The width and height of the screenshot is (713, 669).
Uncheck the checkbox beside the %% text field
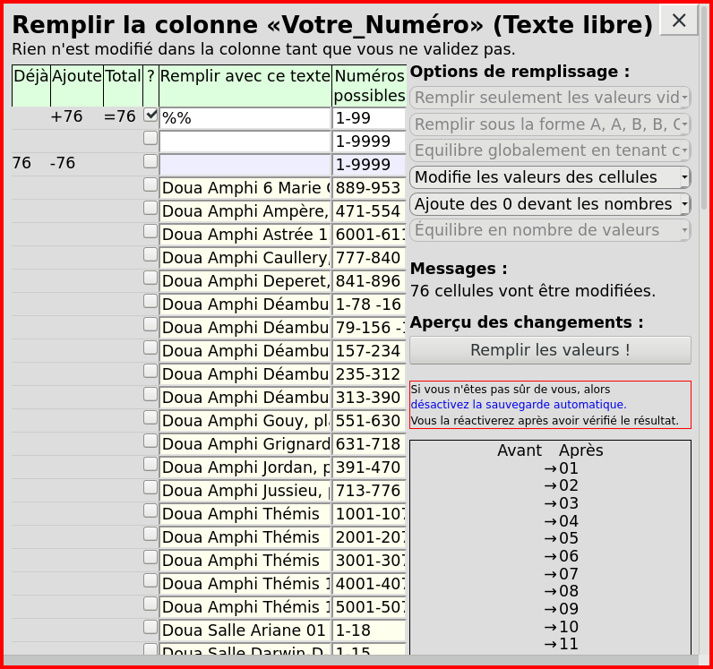pos(150,115)
